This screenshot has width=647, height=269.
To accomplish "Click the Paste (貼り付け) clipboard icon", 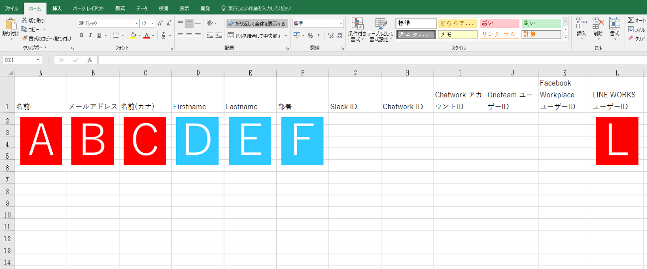I will click(10, 25).
